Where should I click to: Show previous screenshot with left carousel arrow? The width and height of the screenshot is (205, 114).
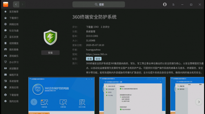(x=34, y=102)
